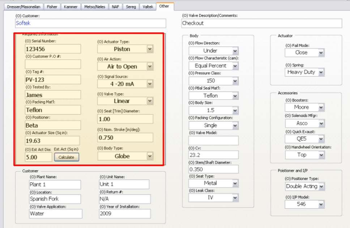Focus the Plant Name text field

(55, 185)
